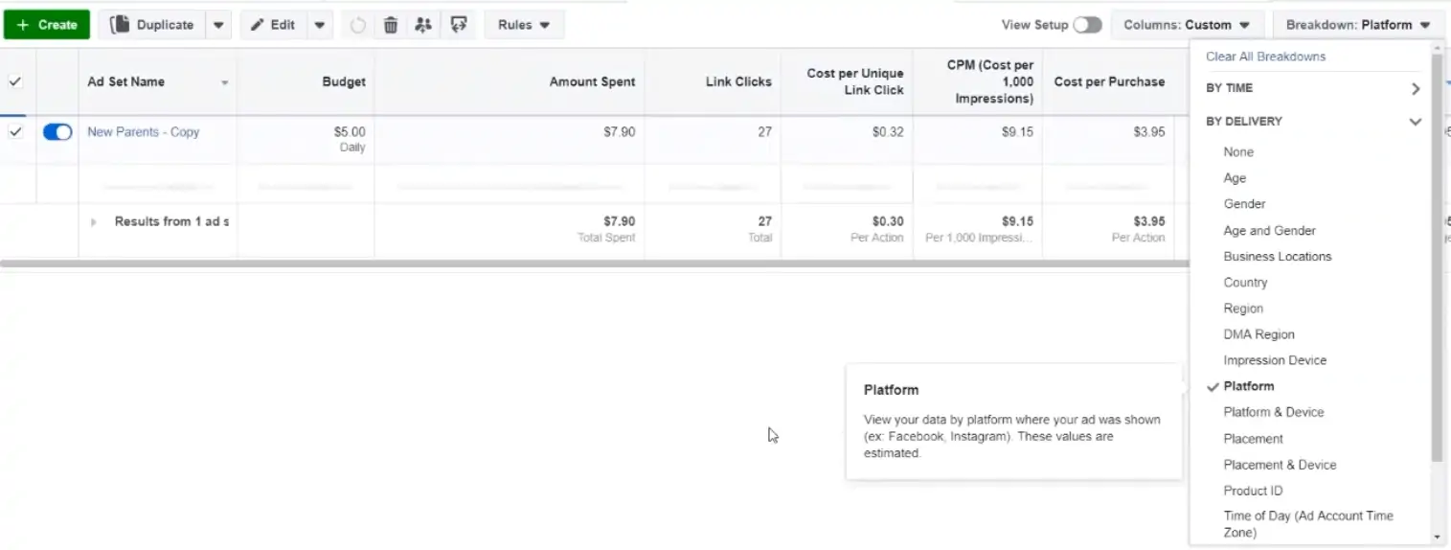
Task: Enable the View Setup switch
Action: point(1087,25)
